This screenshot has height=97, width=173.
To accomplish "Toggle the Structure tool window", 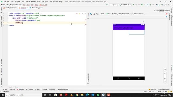I will [1, 63].
